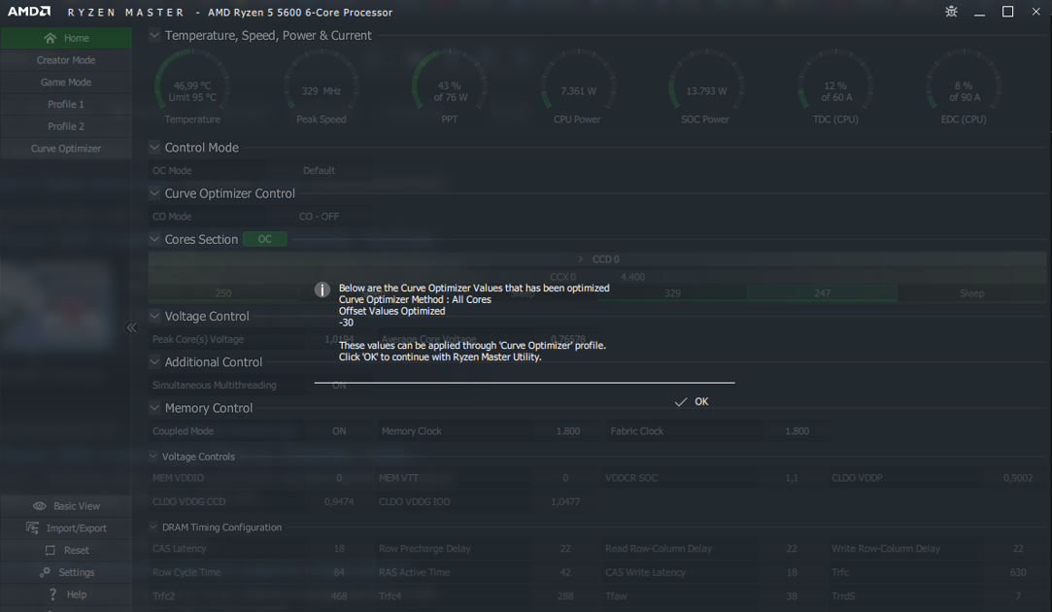Click the Home house icon
This screenshot has height=612, width=1052.
(50, 38)
